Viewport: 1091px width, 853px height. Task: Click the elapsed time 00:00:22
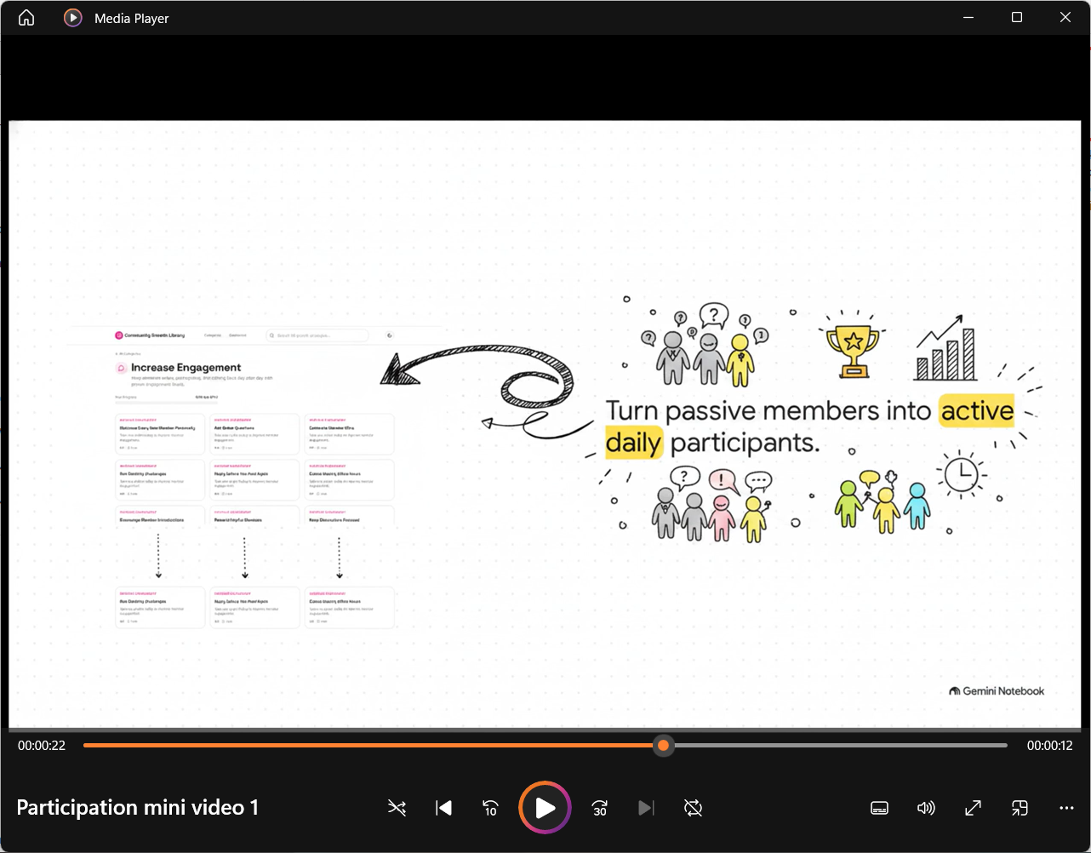click(x=42, y=746)
